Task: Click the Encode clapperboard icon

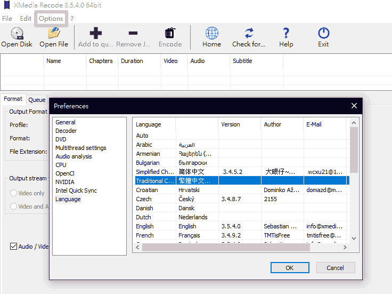Action: coord(170,33)
